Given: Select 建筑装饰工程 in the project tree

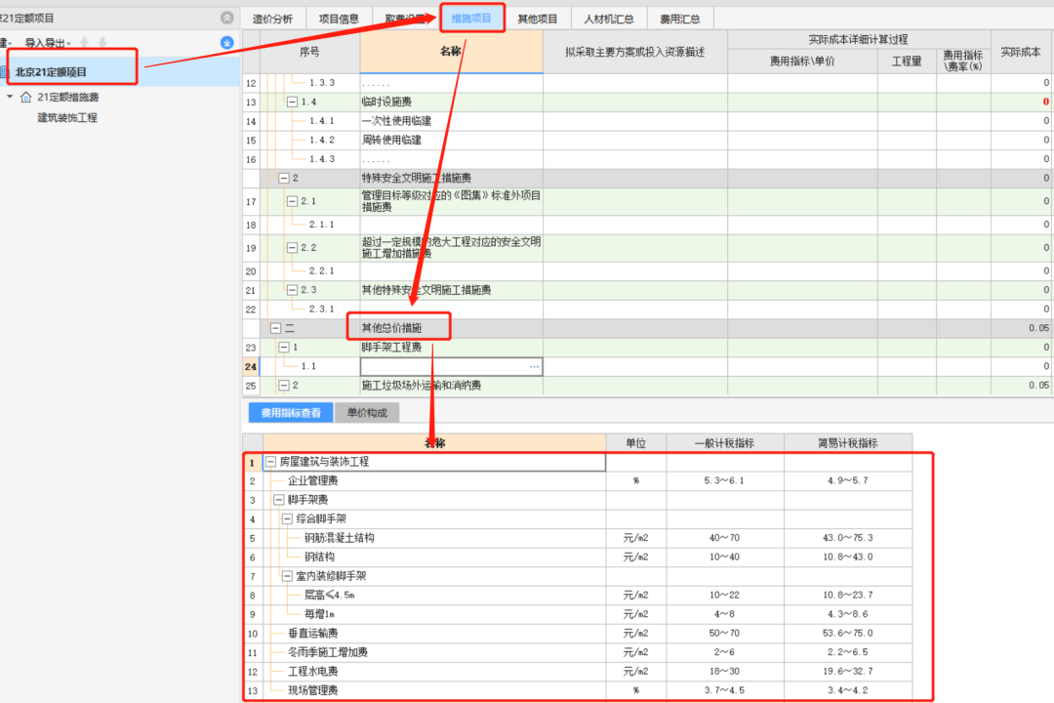Looking at the screenshot, I should coord(66,117).
